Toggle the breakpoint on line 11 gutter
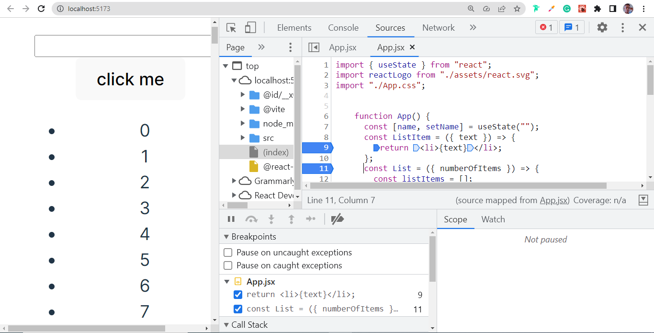The image size is (654, 333). click(317, 169)
